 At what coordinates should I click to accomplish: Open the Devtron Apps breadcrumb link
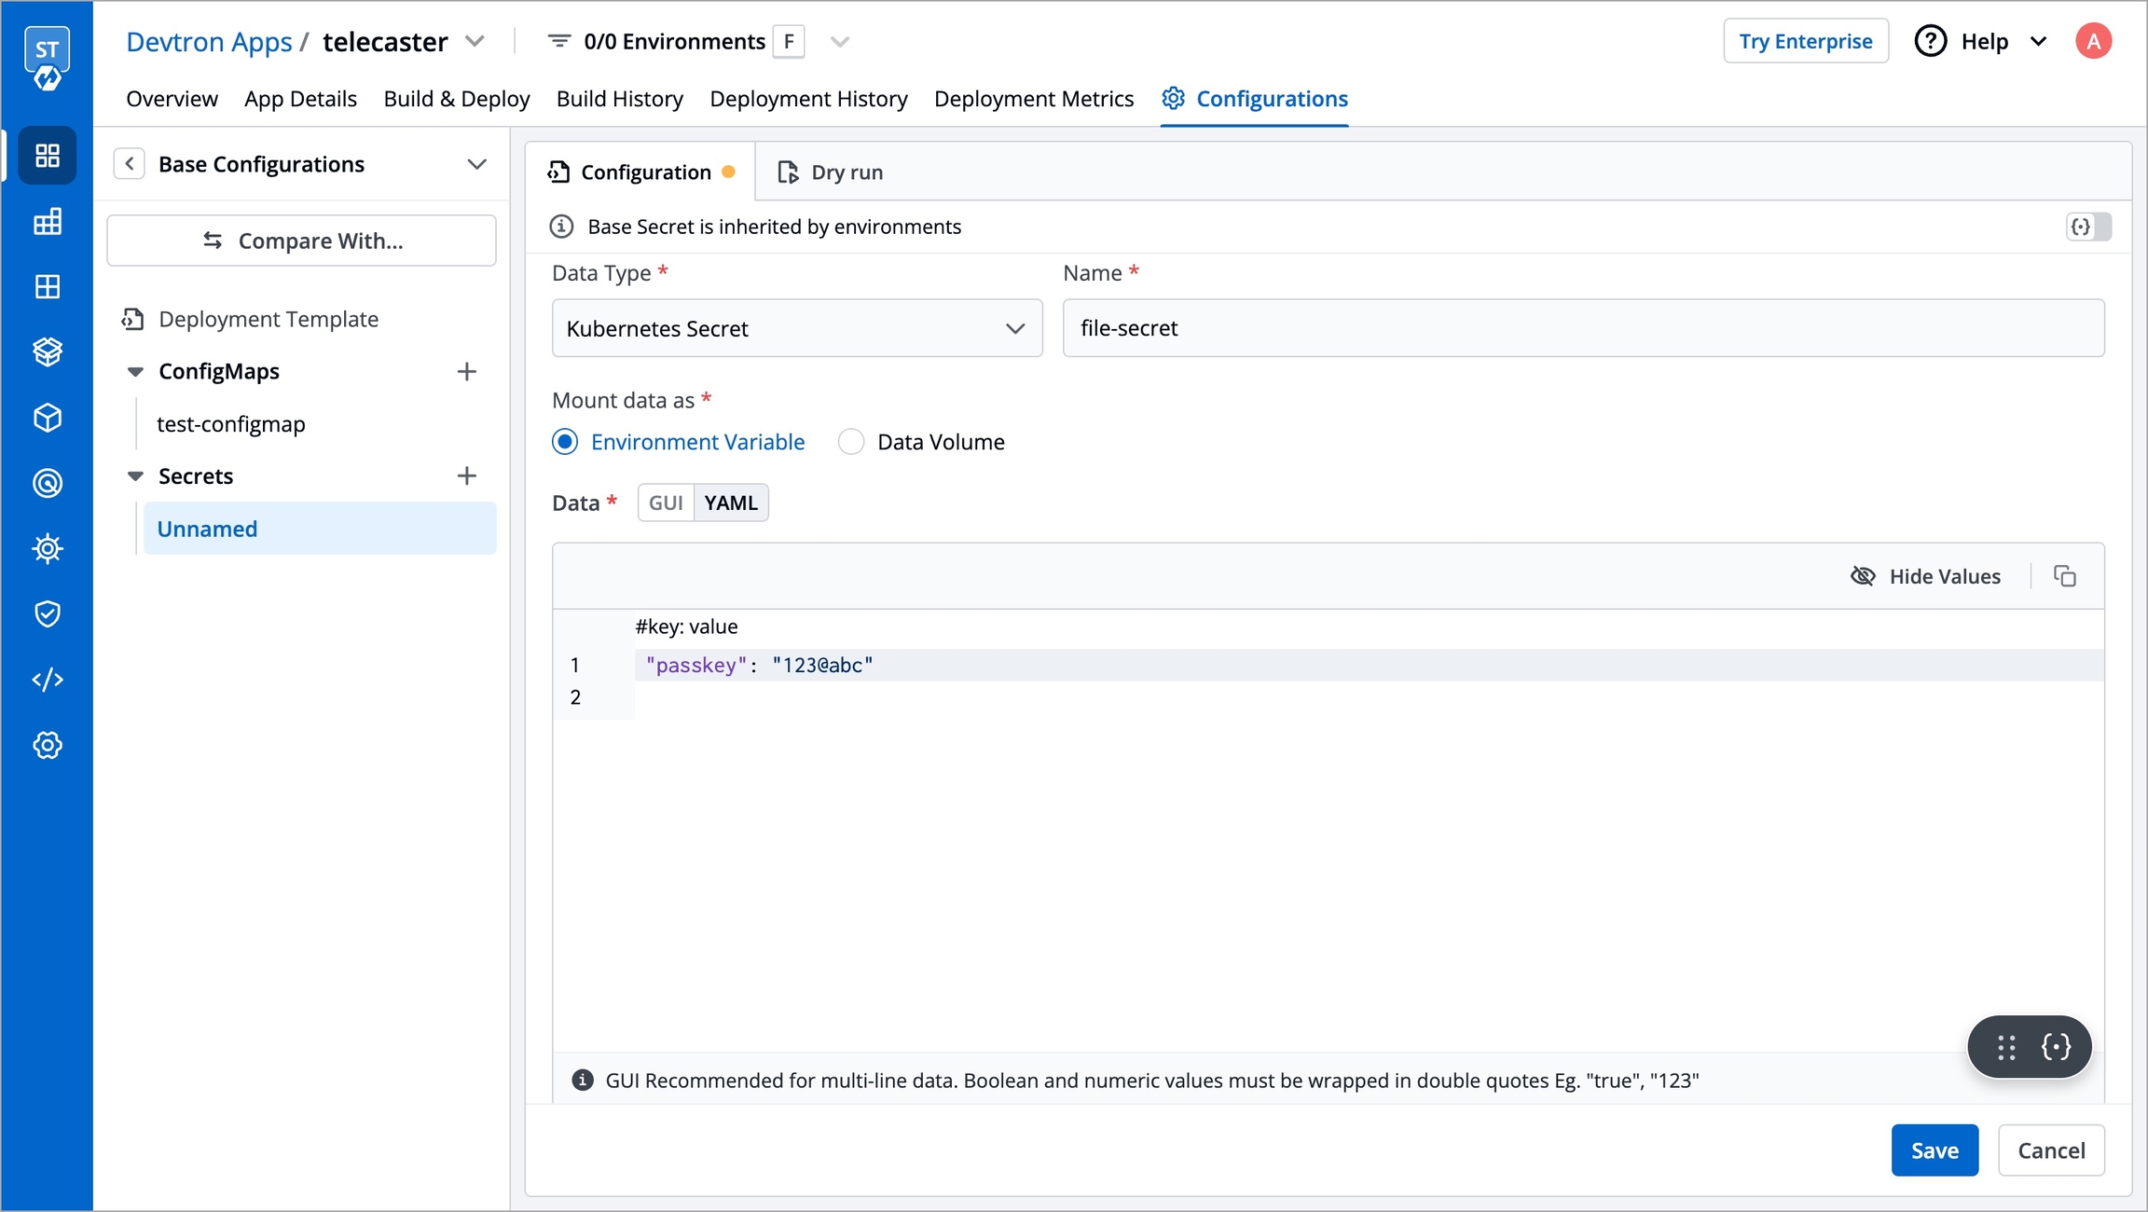[x=209, y=41]
